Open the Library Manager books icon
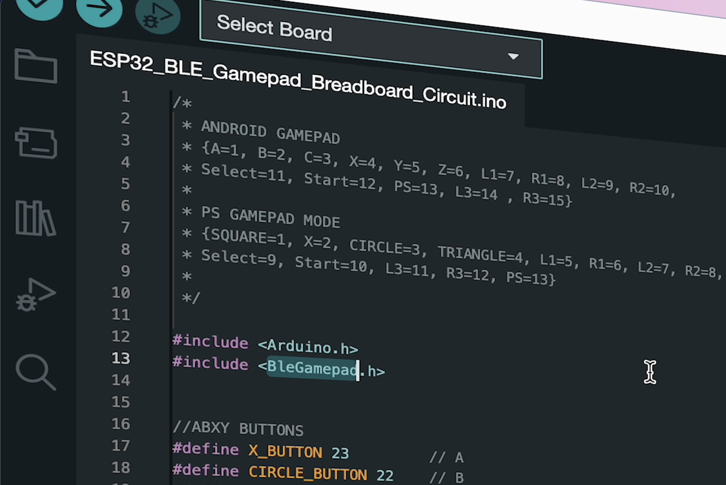This screenshot has height=485, width=726. tap(36, 218)
